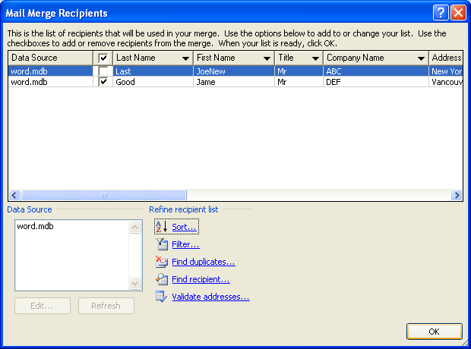Image resolution: width=471 pixels, height=349 pixels.
Task: Click the Last cell in Last Name column
Action: tap(153, 71)
